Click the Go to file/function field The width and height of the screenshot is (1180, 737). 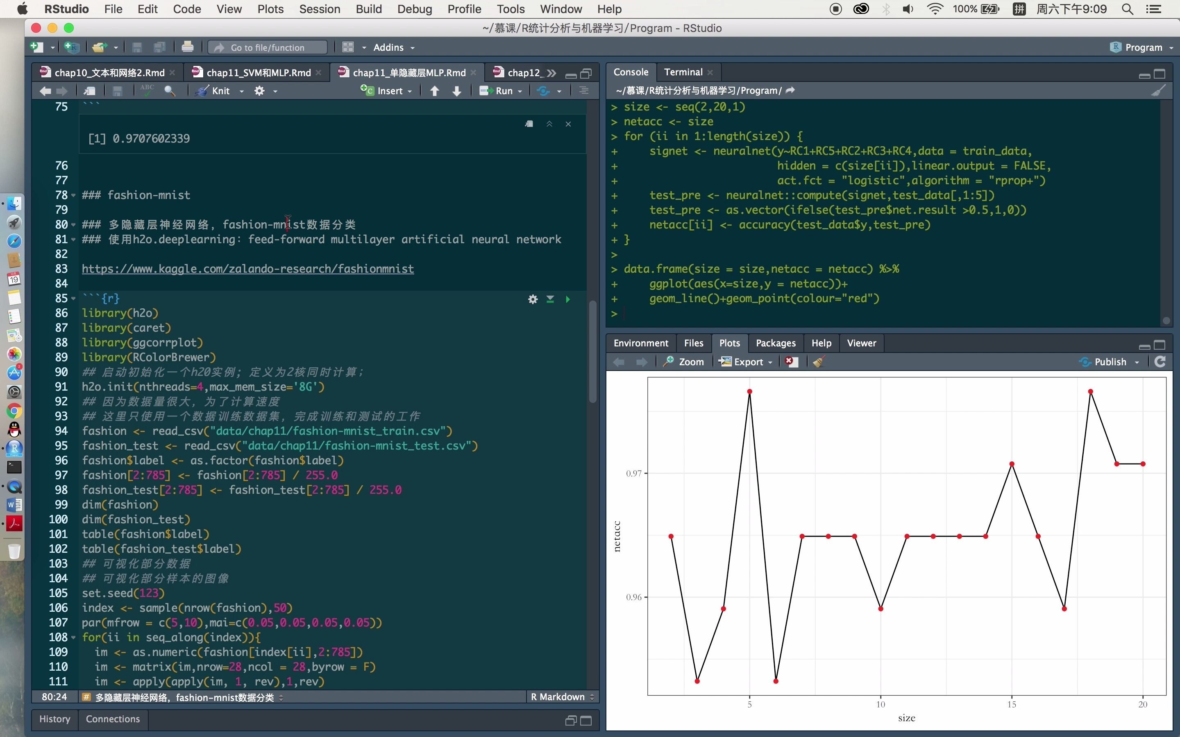pyautogui.click(x=268, y=47)
